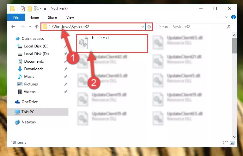Open Pictures in the sidebar
This screenshot has height=156, width=243.
point(28,84)
